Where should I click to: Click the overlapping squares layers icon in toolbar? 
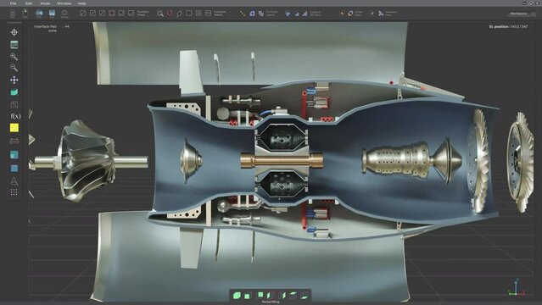(x=261, y=14)
